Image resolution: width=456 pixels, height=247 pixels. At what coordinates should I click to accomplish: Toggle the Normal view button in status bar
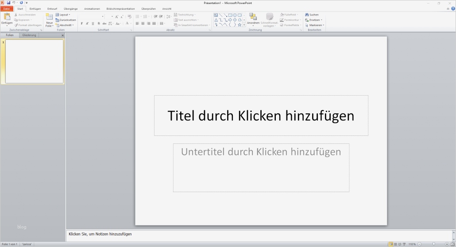pyautogui.click(x=390, y=244)
